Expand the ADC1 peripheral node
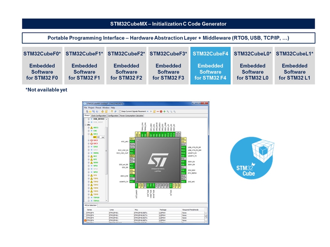The width and height of the screenshot is (330, 247). click(x=88, y=128)
